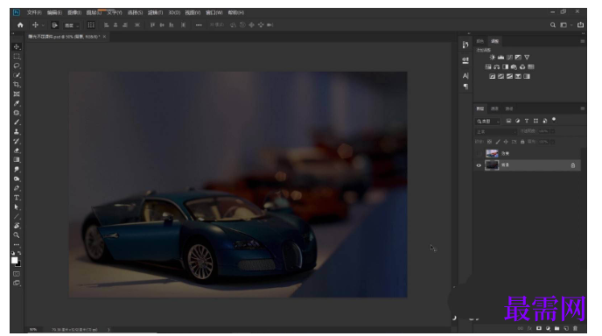Switch to the Paths tab
602x336 pixels.
[509, 108]
